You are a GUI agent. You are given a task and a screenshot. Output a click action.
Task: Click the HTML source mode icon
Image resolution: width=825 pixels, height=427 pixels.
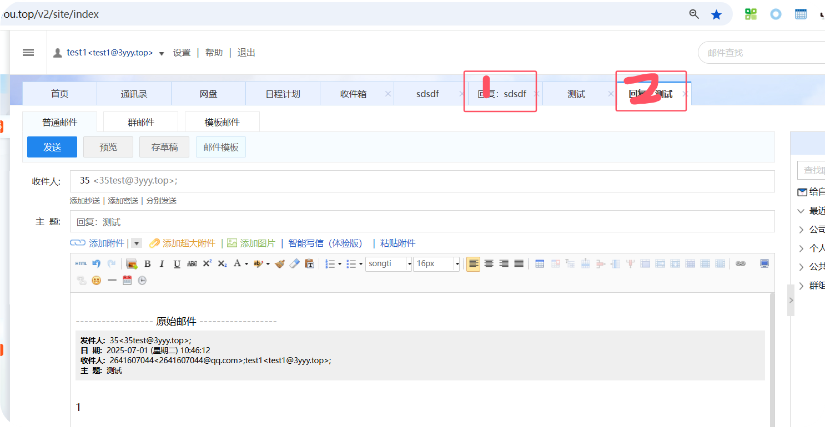click(x=81, y=264)
